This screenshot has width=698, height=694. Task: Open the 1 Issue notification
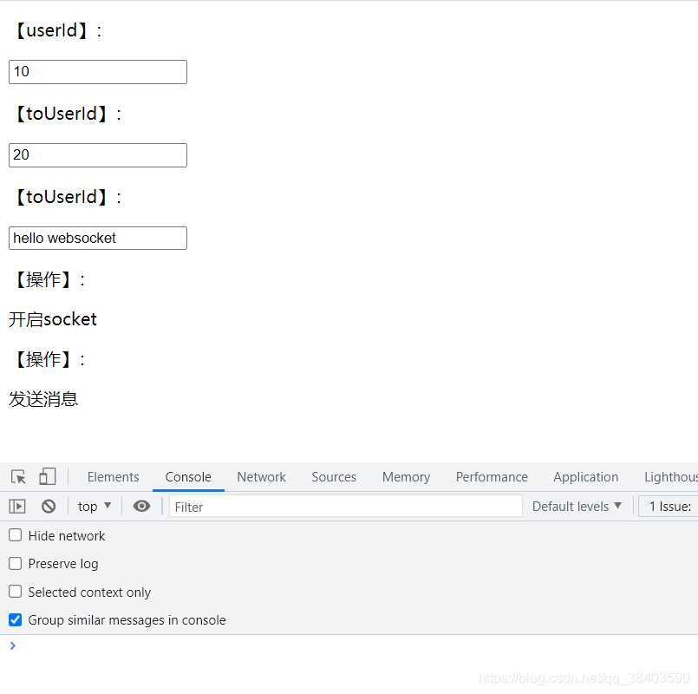point(667,506)
